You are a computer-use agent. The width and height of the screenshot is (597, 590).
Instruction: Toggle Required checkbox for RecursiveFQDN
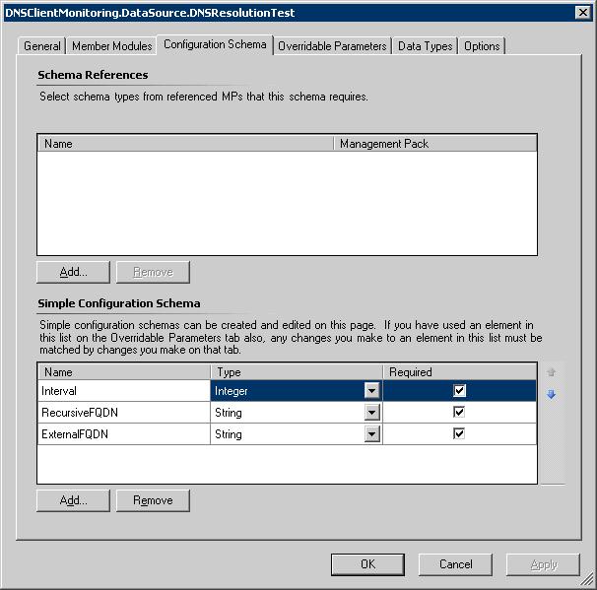pos(459,413)
